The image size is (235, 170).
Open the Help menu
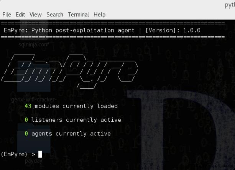(99, 15)
